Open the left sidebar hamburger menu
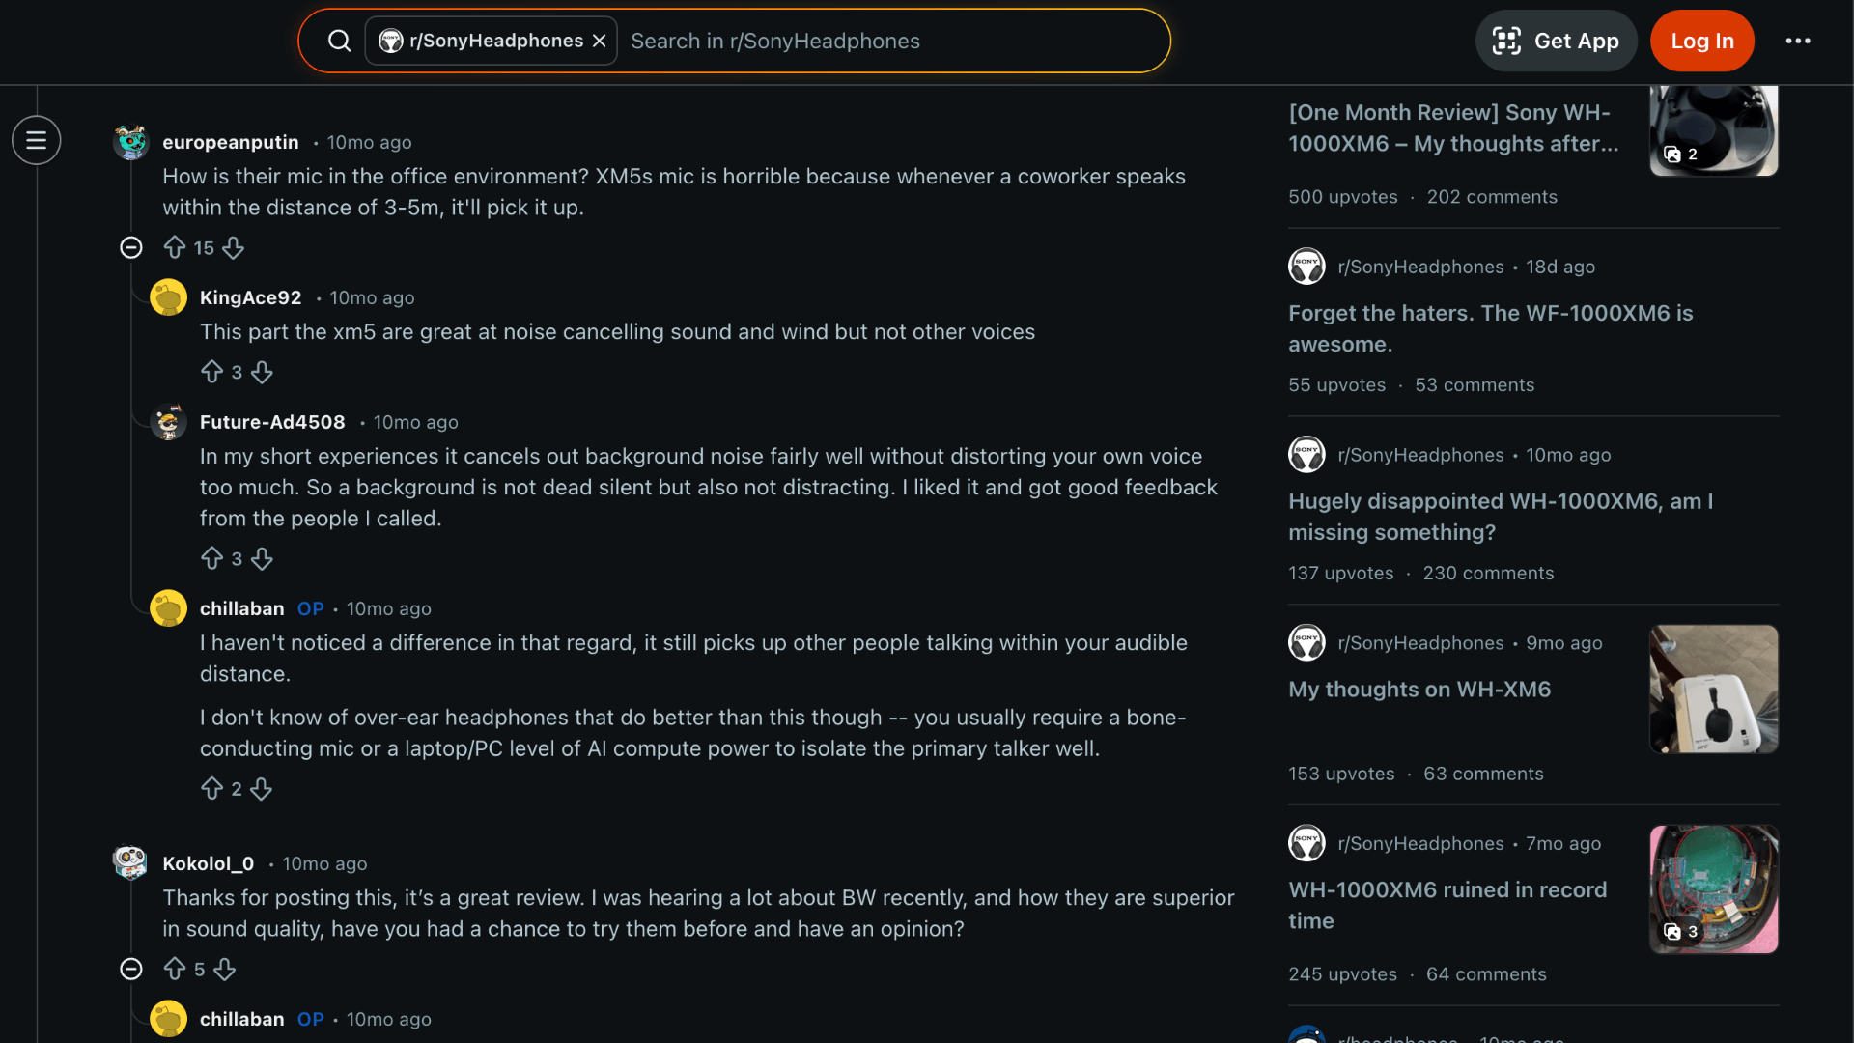The image size is (1854, 1043). [x=37, y=141]
